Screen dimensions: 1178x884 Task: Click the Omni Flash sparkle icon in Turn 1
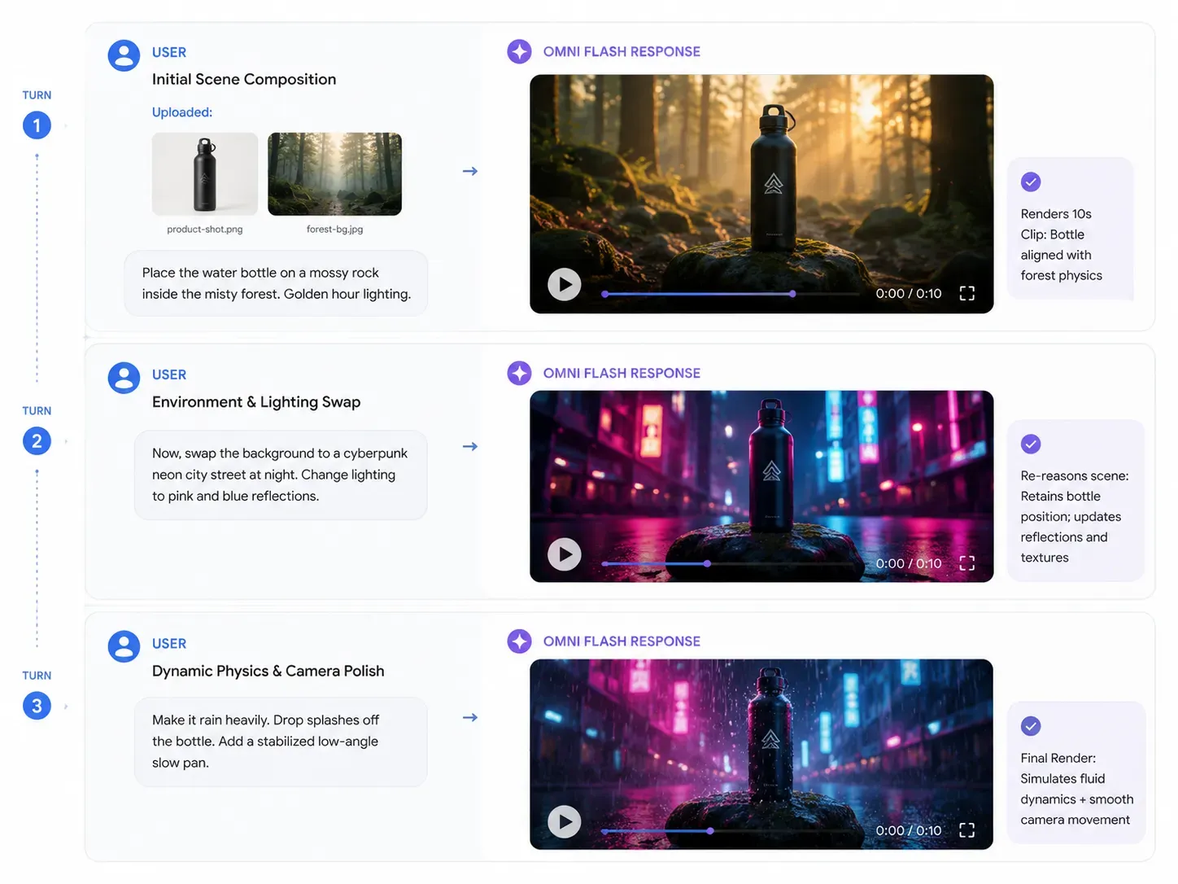coord(519,51)
